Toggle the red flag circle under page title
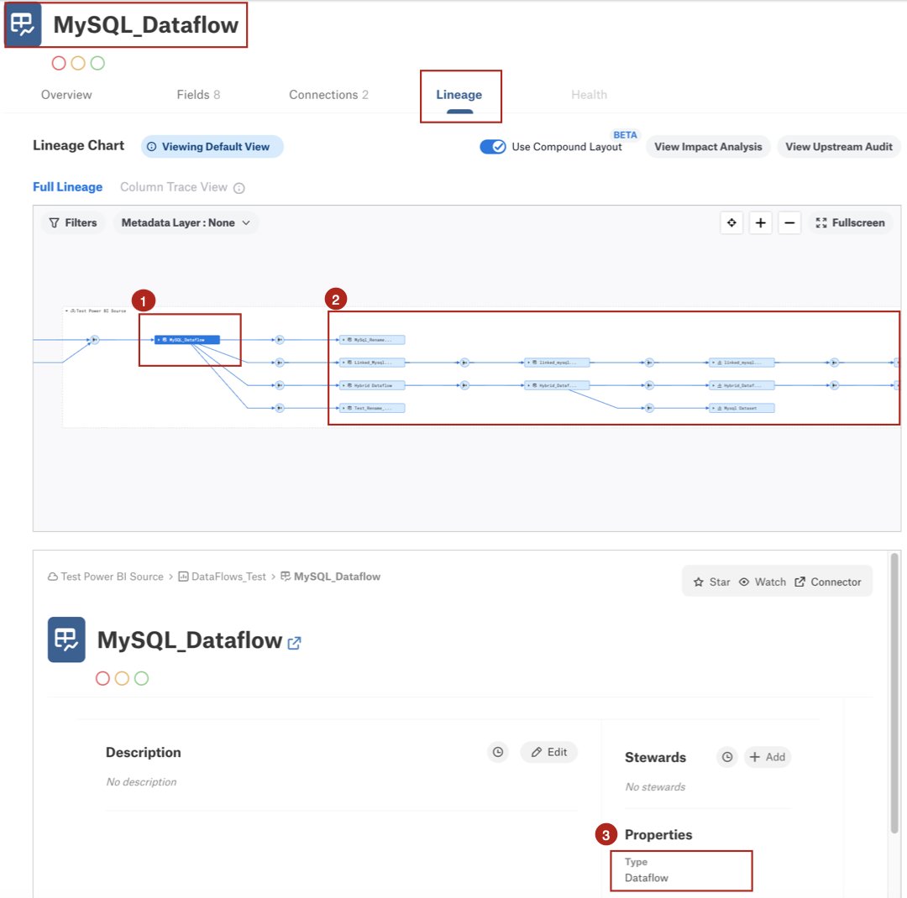 click(x=59, y=63)
